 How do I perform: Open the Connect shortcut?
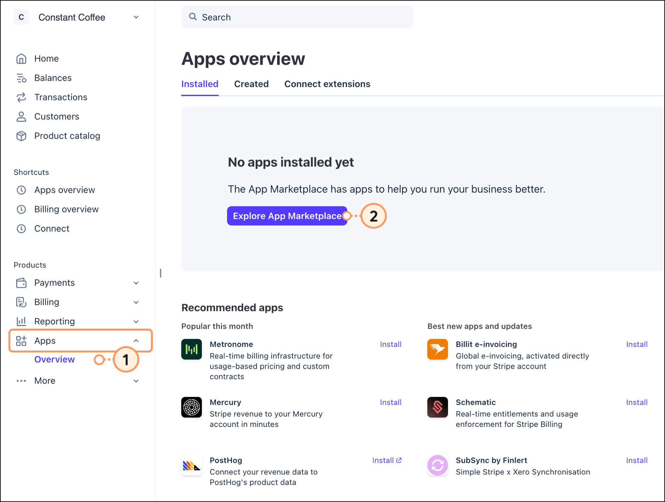click(52, 229)
